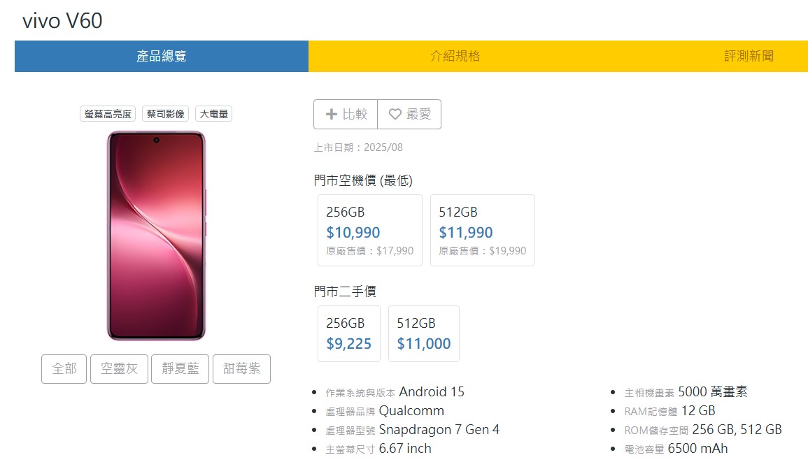Open 256GB second-hand price $9,225

click(x=349, y=333)
